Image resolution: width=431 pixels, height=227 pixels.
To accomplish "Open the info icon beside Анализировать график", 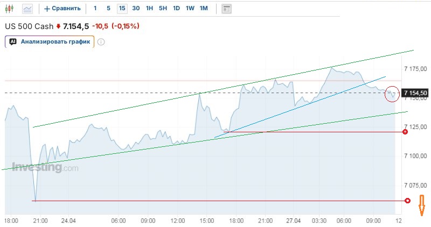I will click(101, 42).
